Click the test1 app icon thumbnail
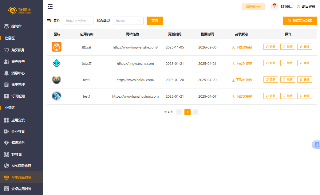 pyautogui.click(x=57, y=96)
